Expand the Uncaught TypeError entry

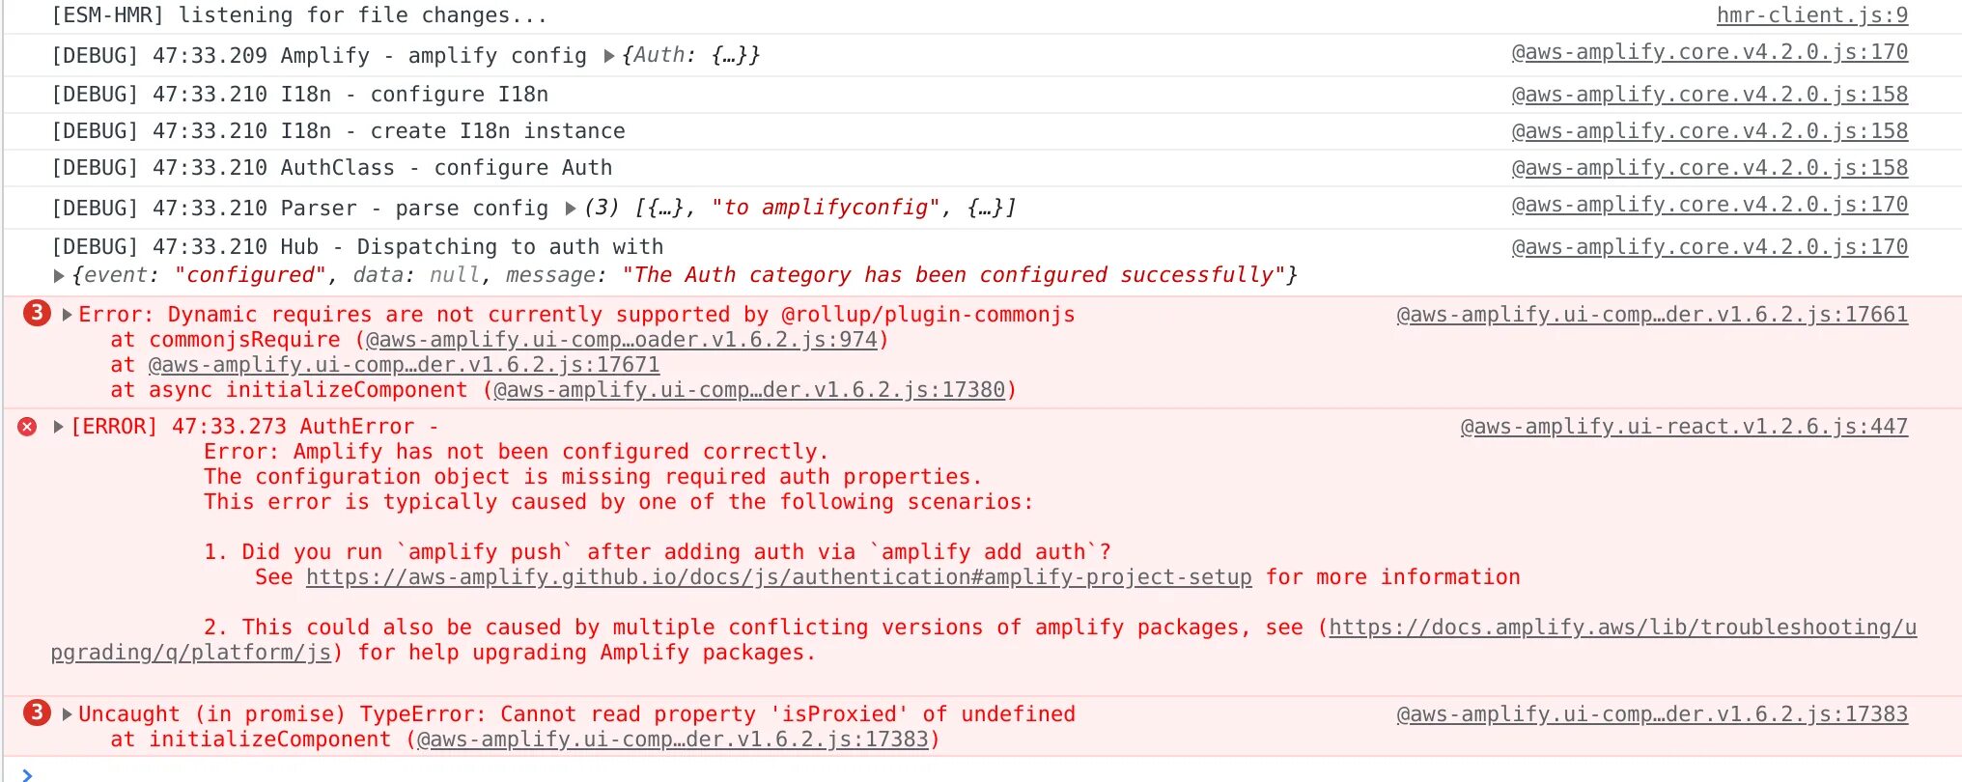[x=67, y=714]
